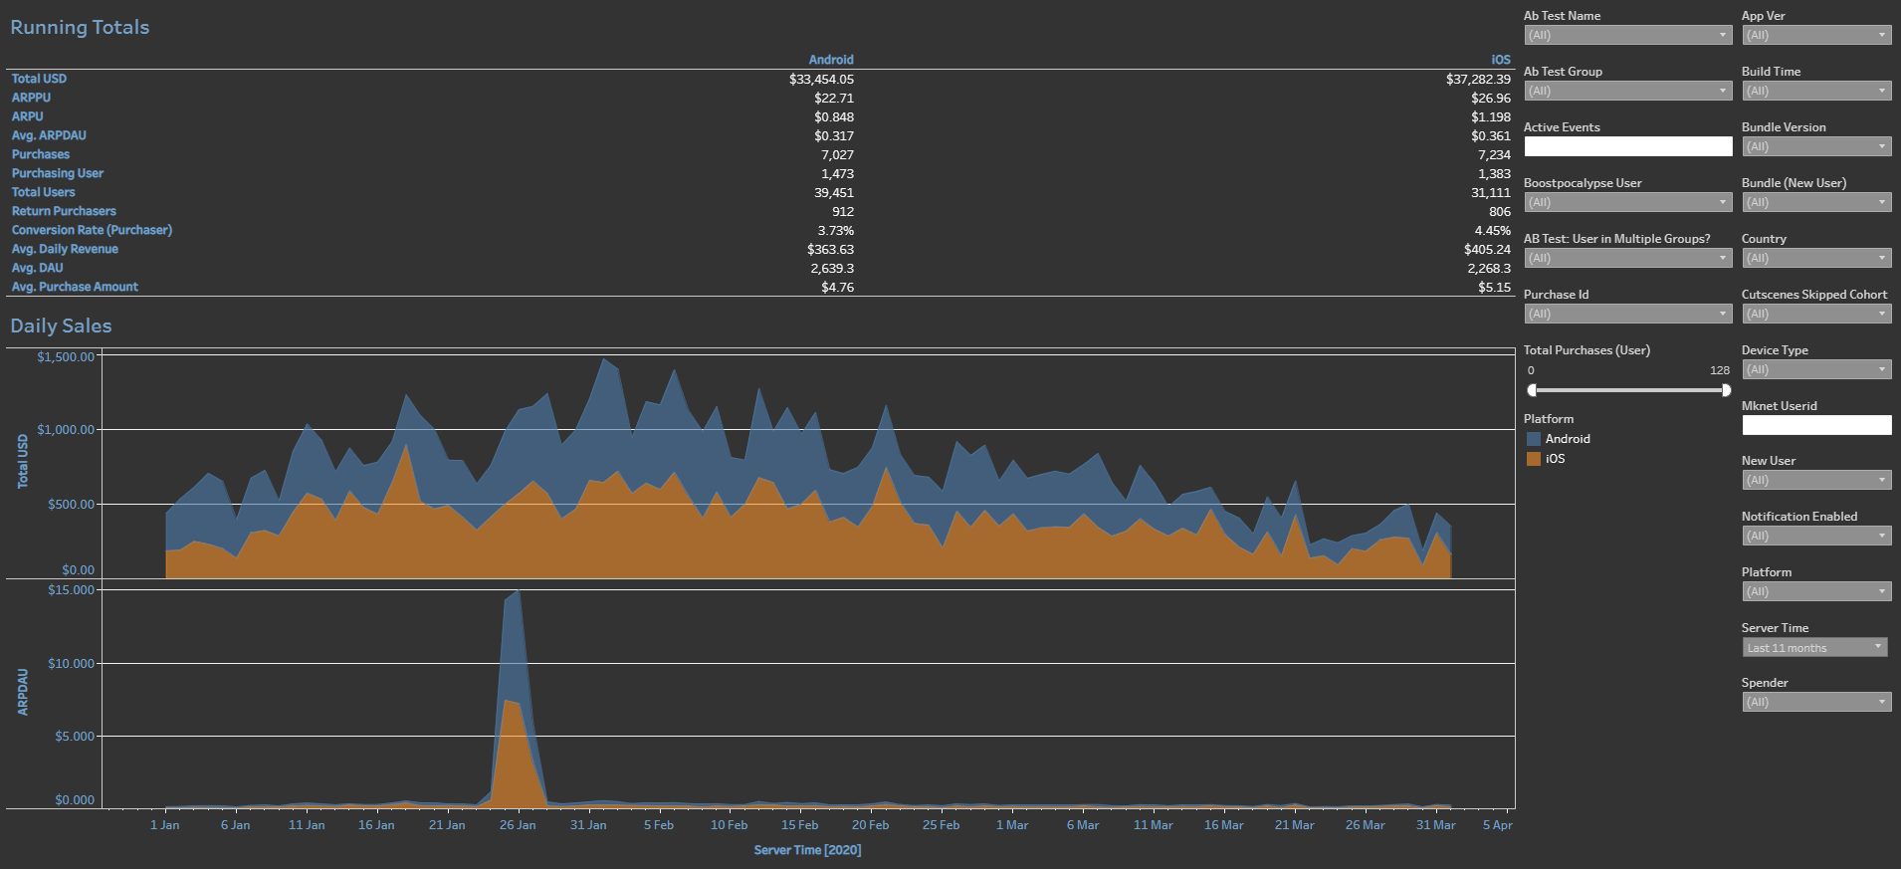Click the Android Total Users value 39,451

(834, 192)
